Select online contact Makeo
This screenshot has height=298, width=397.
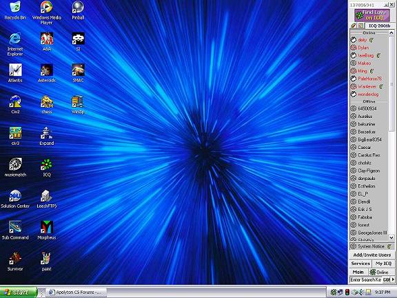click(369, 63)
